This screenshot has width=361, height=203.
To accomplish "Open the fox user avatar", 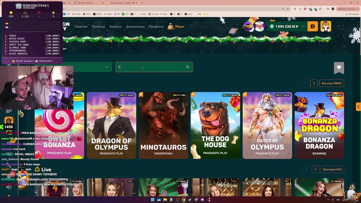I will pyautogui.click(x=326, y=27).
